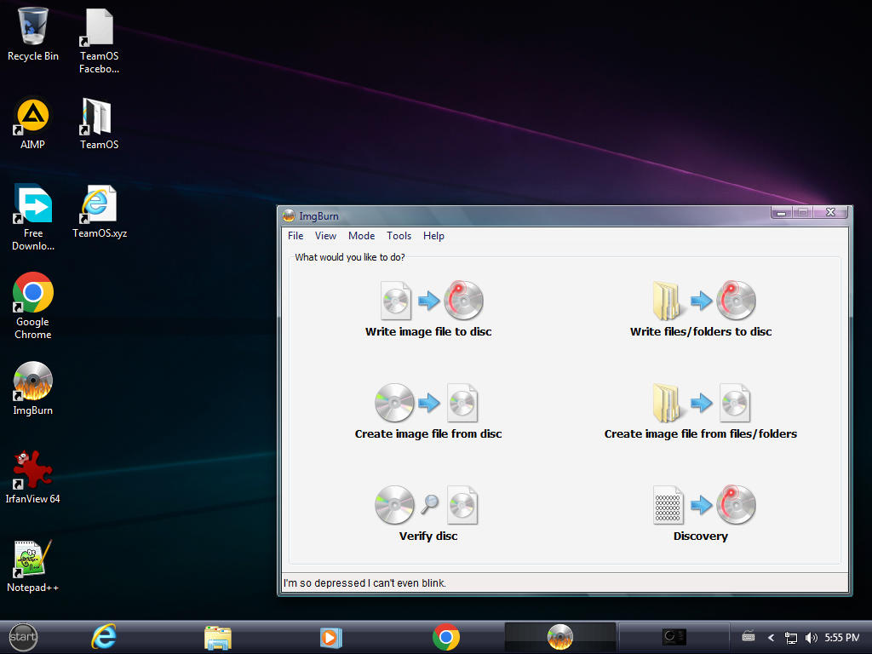
Task: Open the Tools menu in ImgBurn
Action: (399, 236)
